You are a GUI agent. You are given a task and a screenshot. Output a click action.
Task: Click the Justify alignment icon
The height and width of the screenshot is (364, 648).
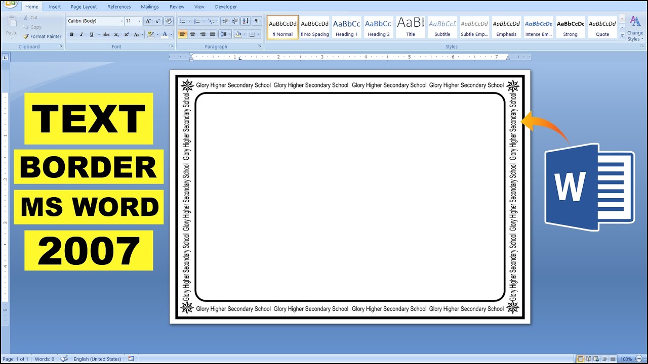tap(212, 34)
